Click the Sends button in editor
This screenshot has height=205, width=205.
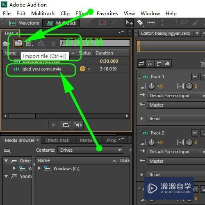tap(159, 64)
